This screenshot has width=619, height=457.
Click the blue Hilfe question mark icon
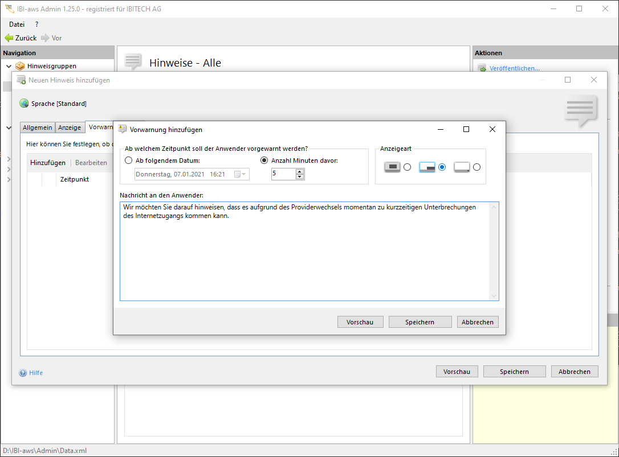click(23, 373)
